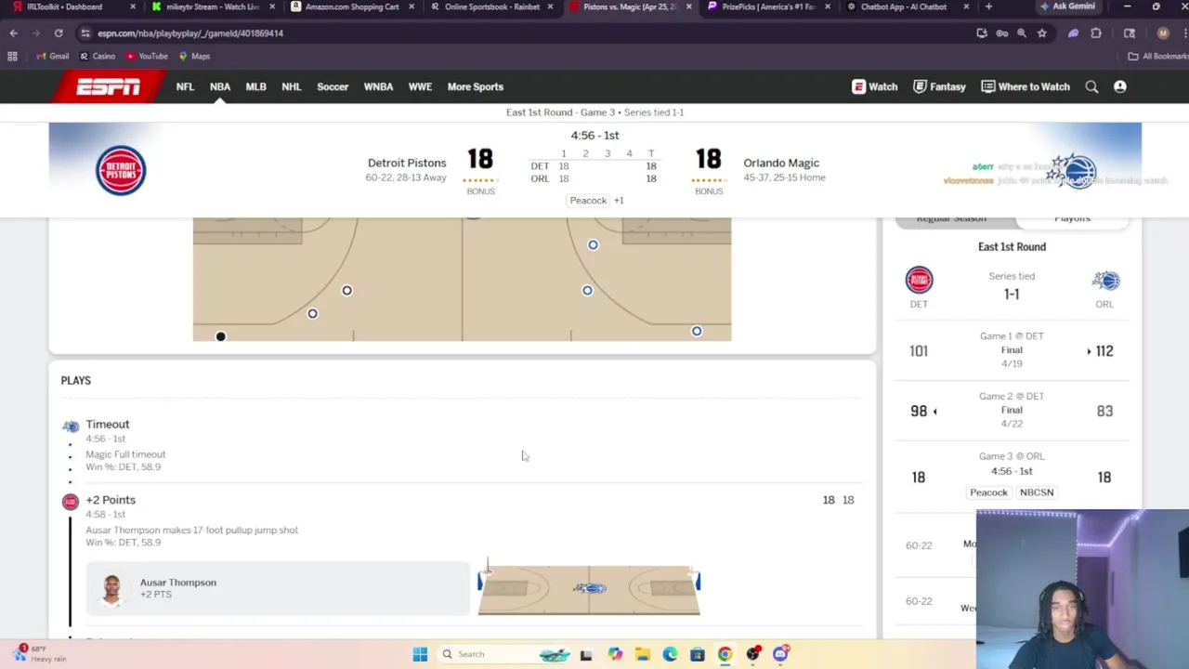The height and width of the screenshot is (669, 1189).
Task: Click the Watch link in ESPN header
Action: (x=875, y=87)
